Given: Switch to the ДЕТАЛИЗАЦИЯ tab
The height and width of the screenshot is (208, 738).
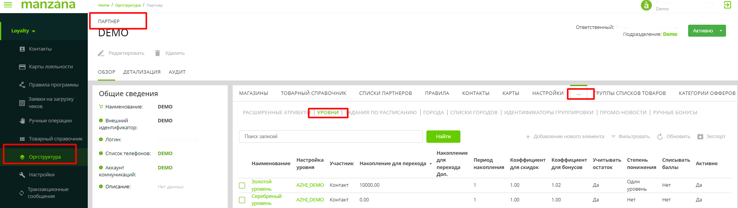Looking at the screenshot, I should (x=141, y=72).
